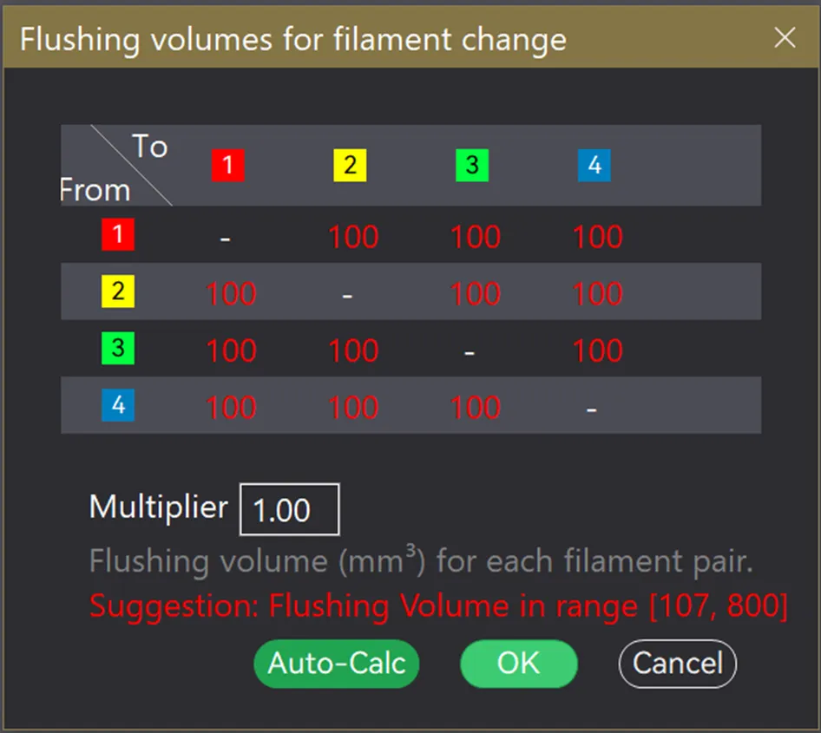This screenshot has height=733, width=821.
Task: Select the green filament 3 column swatch
Action: (472, 166)
